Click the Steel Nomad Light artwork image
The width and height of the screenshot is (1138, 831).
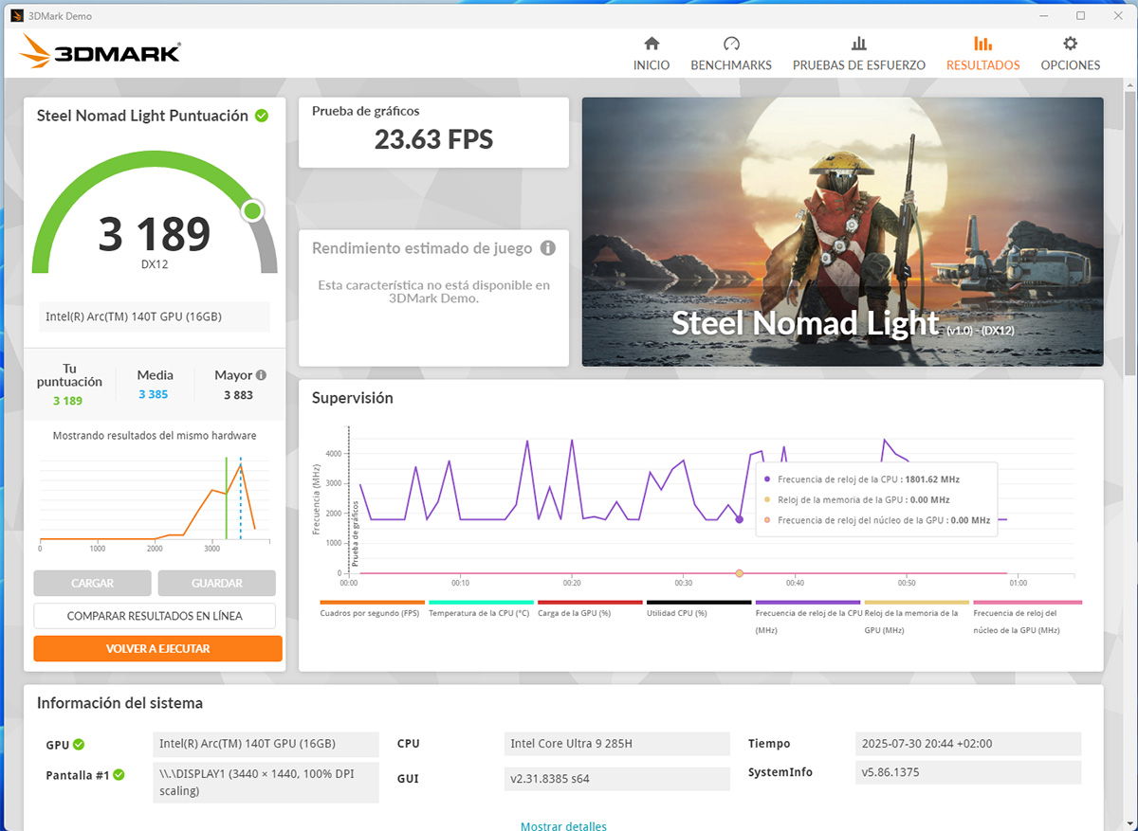click(x=842, y=231)
